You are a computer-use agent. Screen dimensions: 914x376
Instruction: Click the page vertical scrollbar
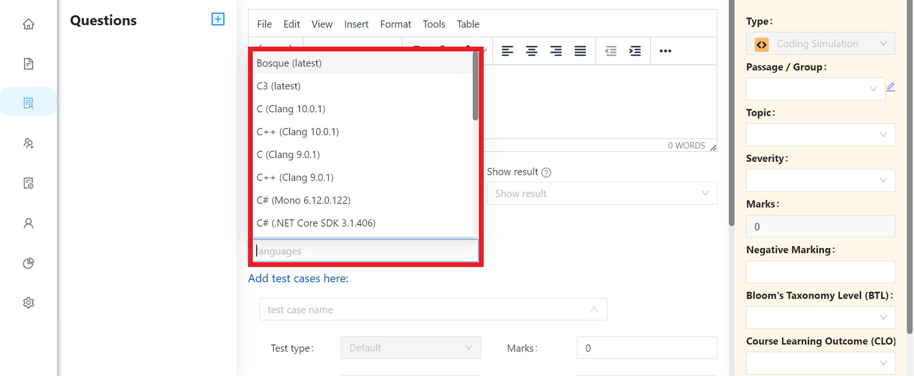[x=732, y=113]
